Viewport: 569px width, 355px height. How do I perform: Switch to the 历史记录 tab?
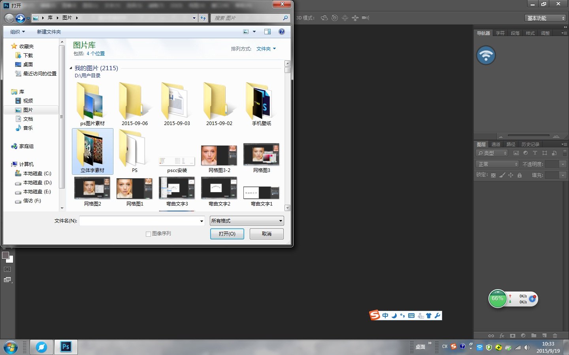point(530,144)
